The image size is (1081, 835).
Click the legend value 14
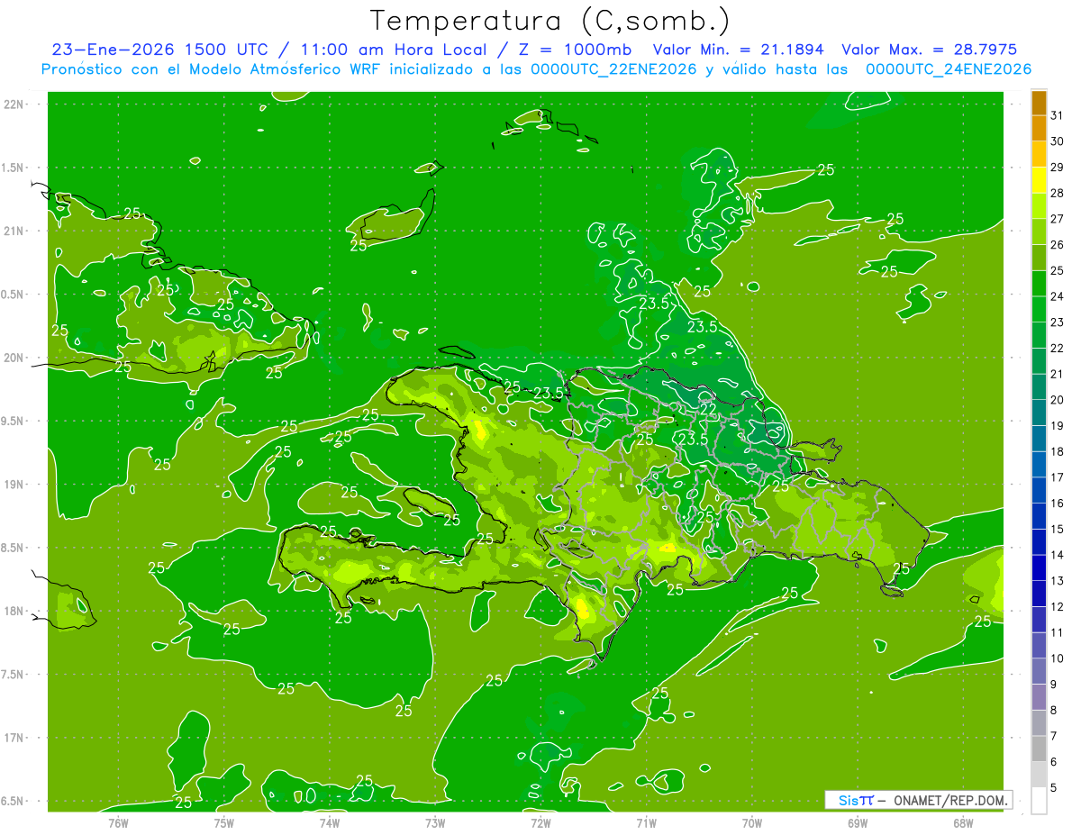click(1058, 554)
